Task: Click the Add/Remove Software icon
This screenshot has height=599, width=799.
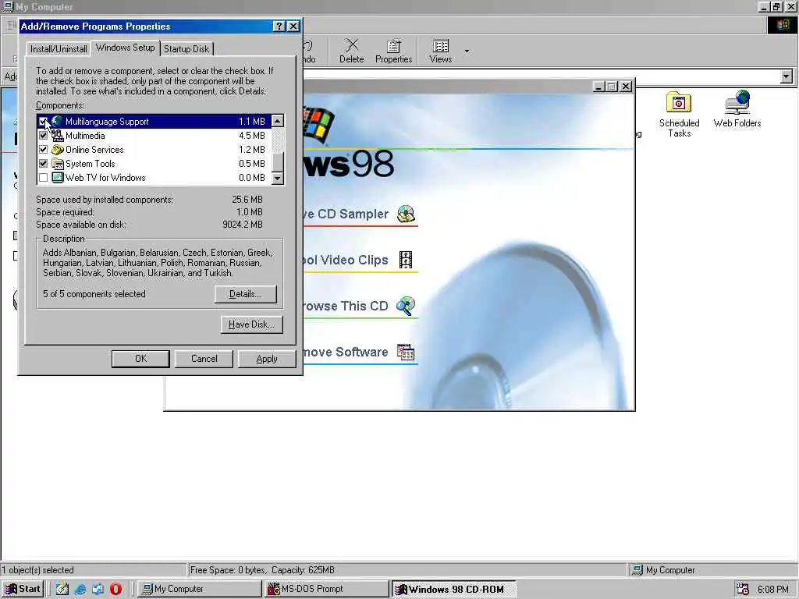Action: 406,352
